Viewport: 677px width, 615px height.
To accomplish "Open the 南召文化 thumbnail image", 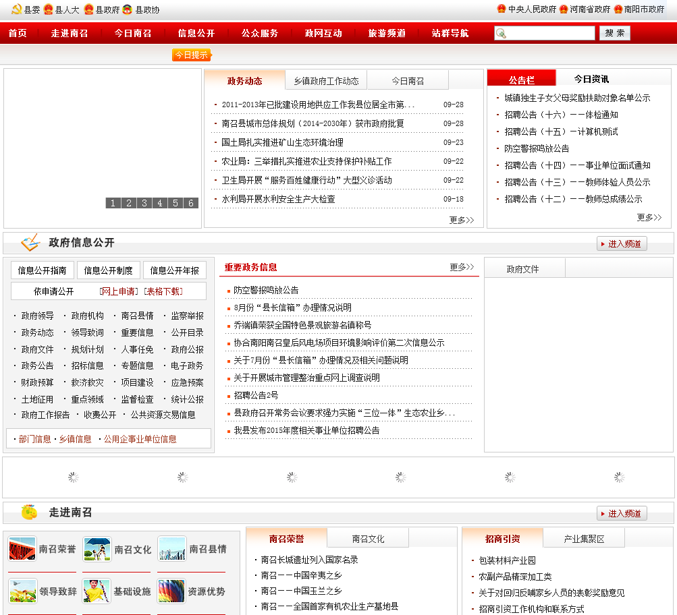I will pyautogui.click(x=97, y=549).
